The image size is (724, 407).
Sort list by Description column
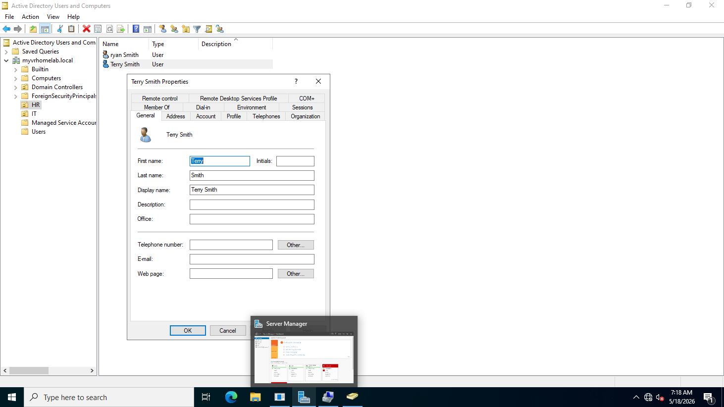[x=235, y=44]
